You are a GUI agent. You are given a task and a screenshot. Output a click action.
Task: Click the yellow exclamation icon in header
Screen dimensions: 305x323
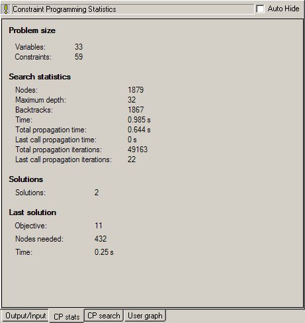(6, 9)
